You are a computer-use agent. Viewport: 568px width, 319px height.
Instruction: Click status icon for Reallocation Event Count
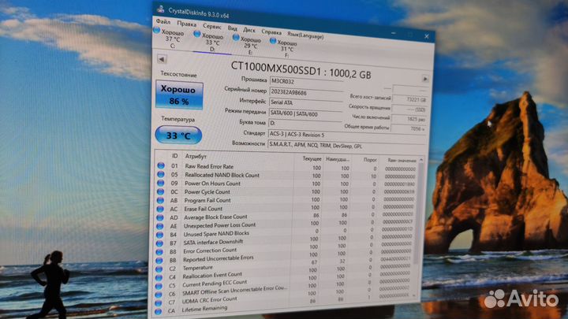pyautogui.click(x=159, y=278)
